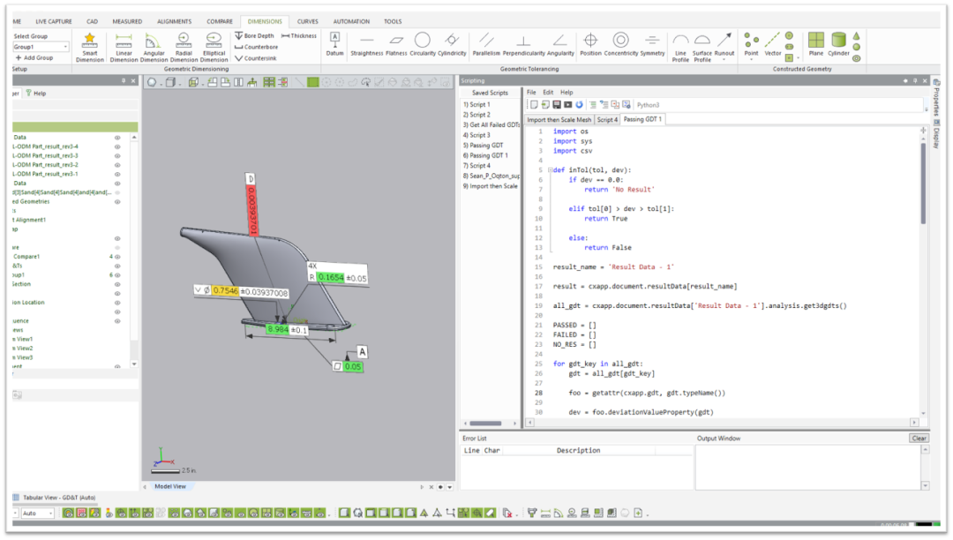Open the Auto dropdown in Tabular View

pos(50,514)
